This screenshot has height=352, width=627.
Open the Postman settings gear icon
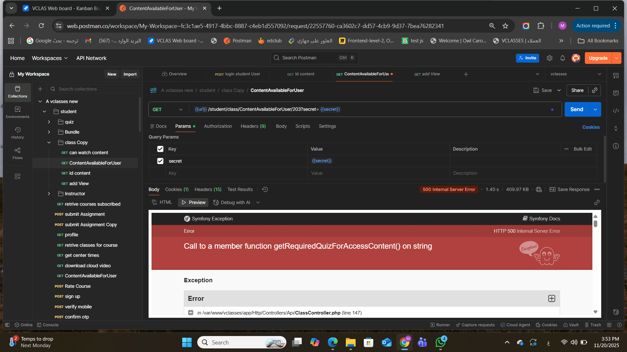click(x=550, y=58)
